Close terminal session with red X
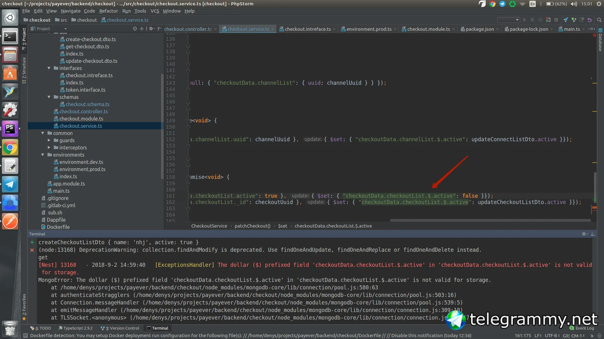The image size is (604, 339). (32, 250)
